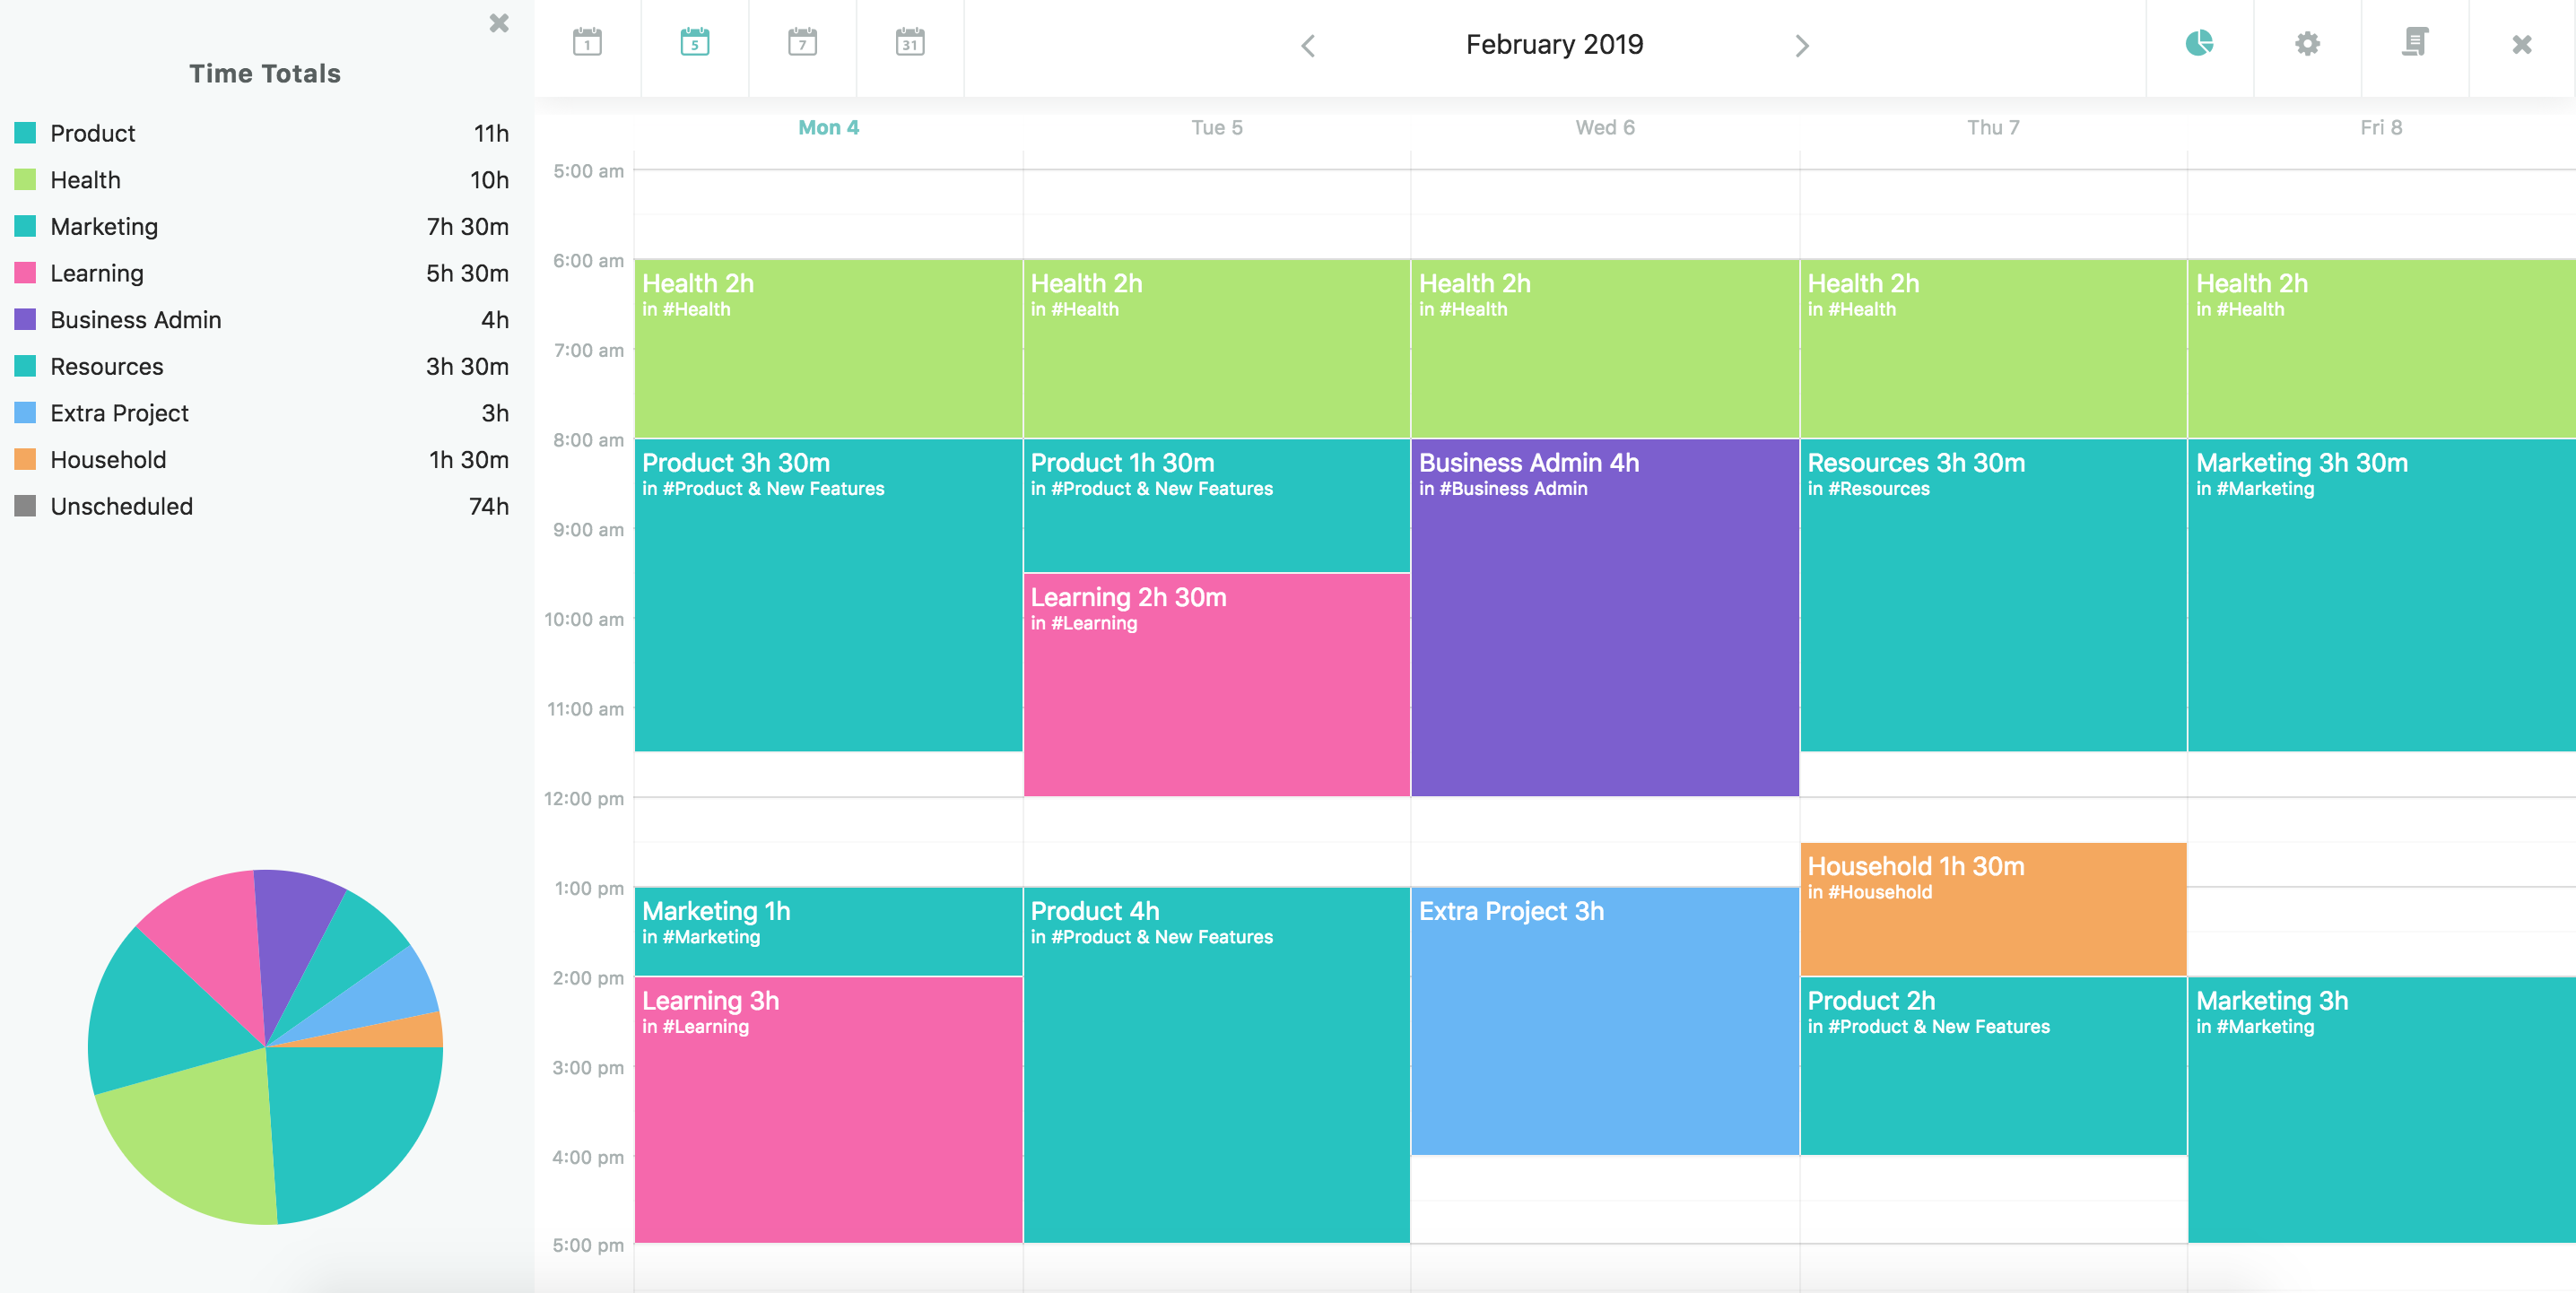
Task: Click the pie chart analytics icon
Action: coord(2200,45)
